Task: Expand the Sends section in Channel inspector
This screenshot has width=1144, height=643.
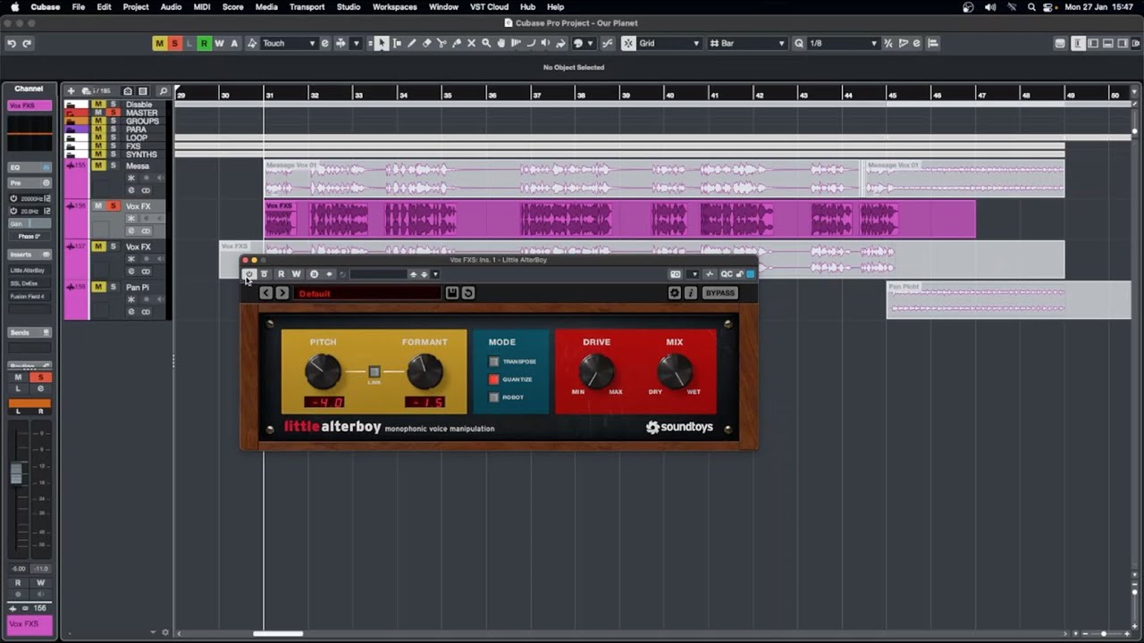Action: coord(29,332)
